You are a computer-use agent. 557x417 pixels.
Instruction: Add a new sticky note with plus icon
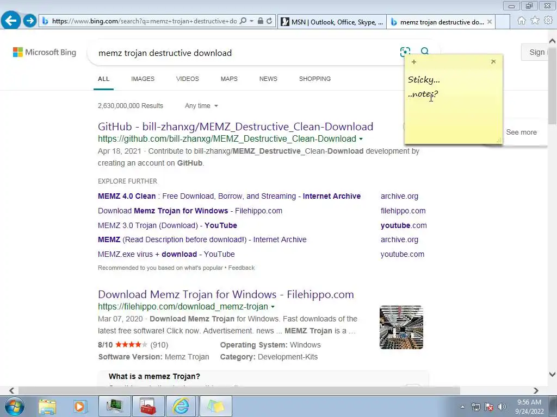(x=414, y=62)
